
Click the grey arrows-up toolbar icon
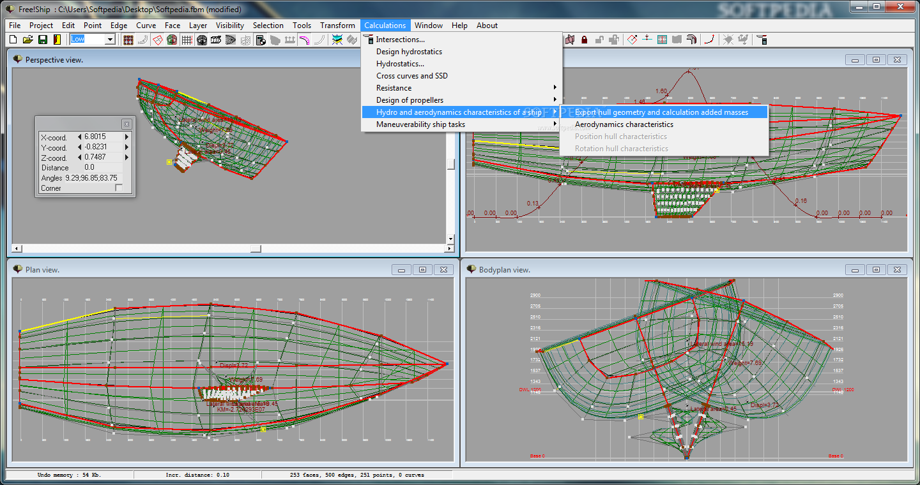click(x=289, y=40)
